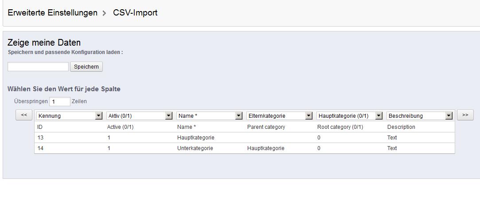
Task: Click the Unterkategorie name cell
Action: pyautogui.click(x=195, y=148)
